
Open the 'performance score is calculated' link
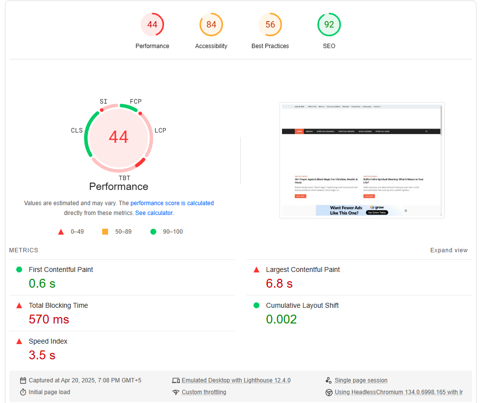coord(172,203)
